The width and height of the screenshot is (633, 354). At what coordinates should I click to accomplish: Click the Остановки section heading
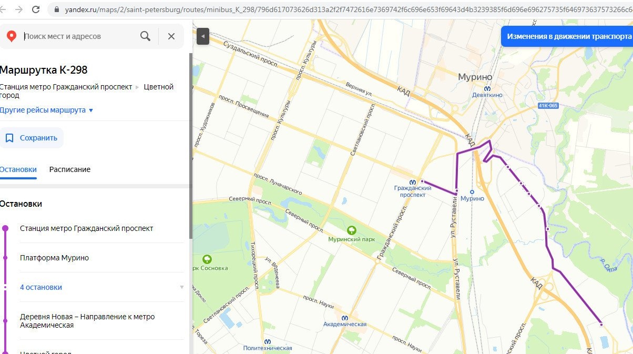pos(21,204)
